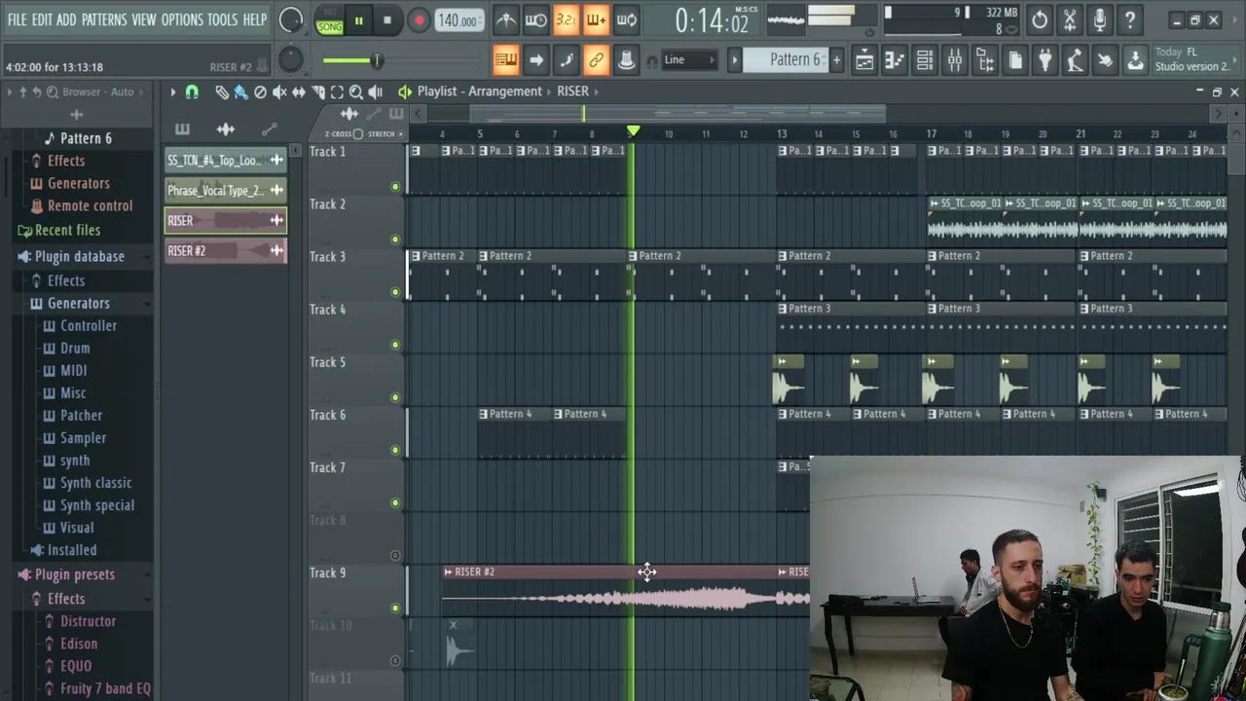This screenshot has height=701, width=1246.
Task: Mute Track 1 with green dot
Action: [395, 186]
